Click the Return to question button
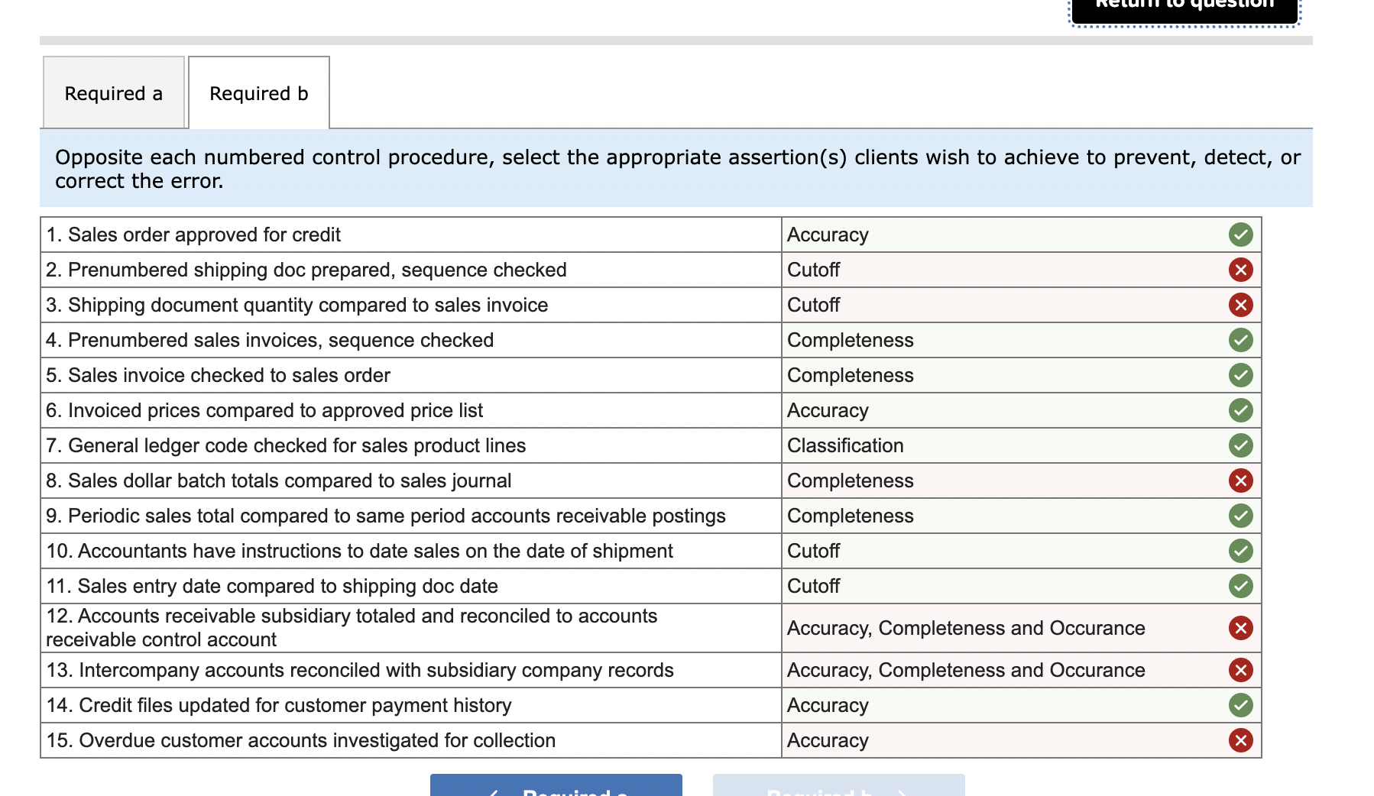Screen dimensions: 1374x796 coord(1182,6)
